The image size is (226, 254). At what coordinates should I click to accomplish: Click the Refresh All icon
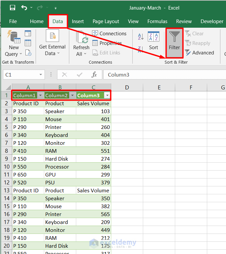click(81, 43)
